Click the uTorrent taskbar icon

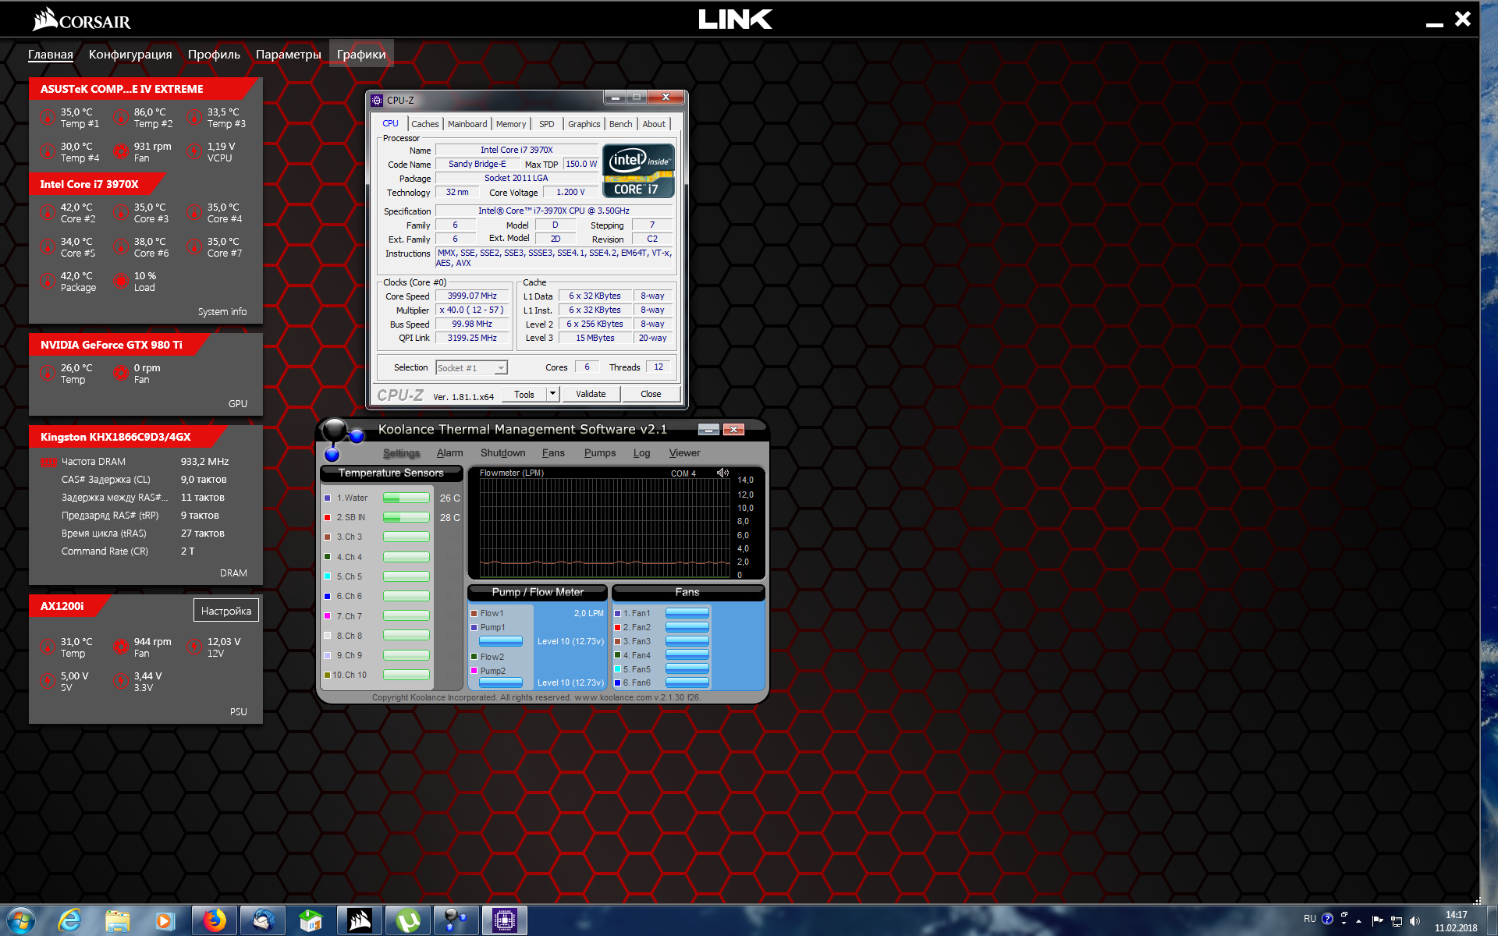coord(408,920)
